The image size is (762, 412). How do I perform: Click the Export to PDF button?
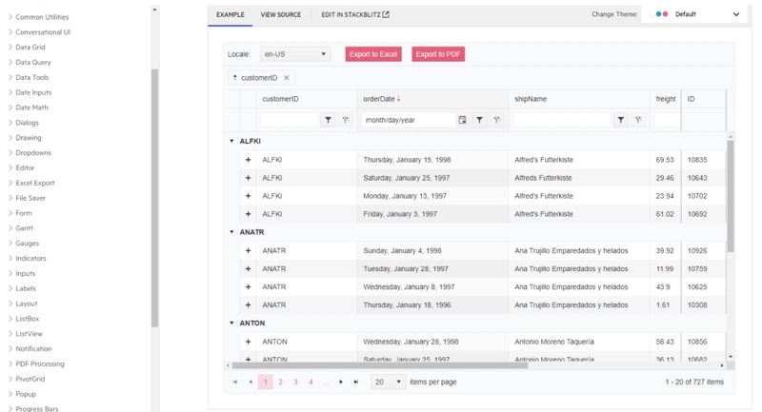click(x=438, y=54)
